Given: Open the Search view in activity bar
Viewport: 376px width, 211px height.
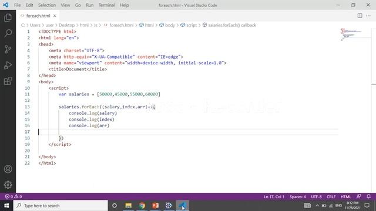Looking at the screenshot, I should pyautogui.click(x=8, y=33).
